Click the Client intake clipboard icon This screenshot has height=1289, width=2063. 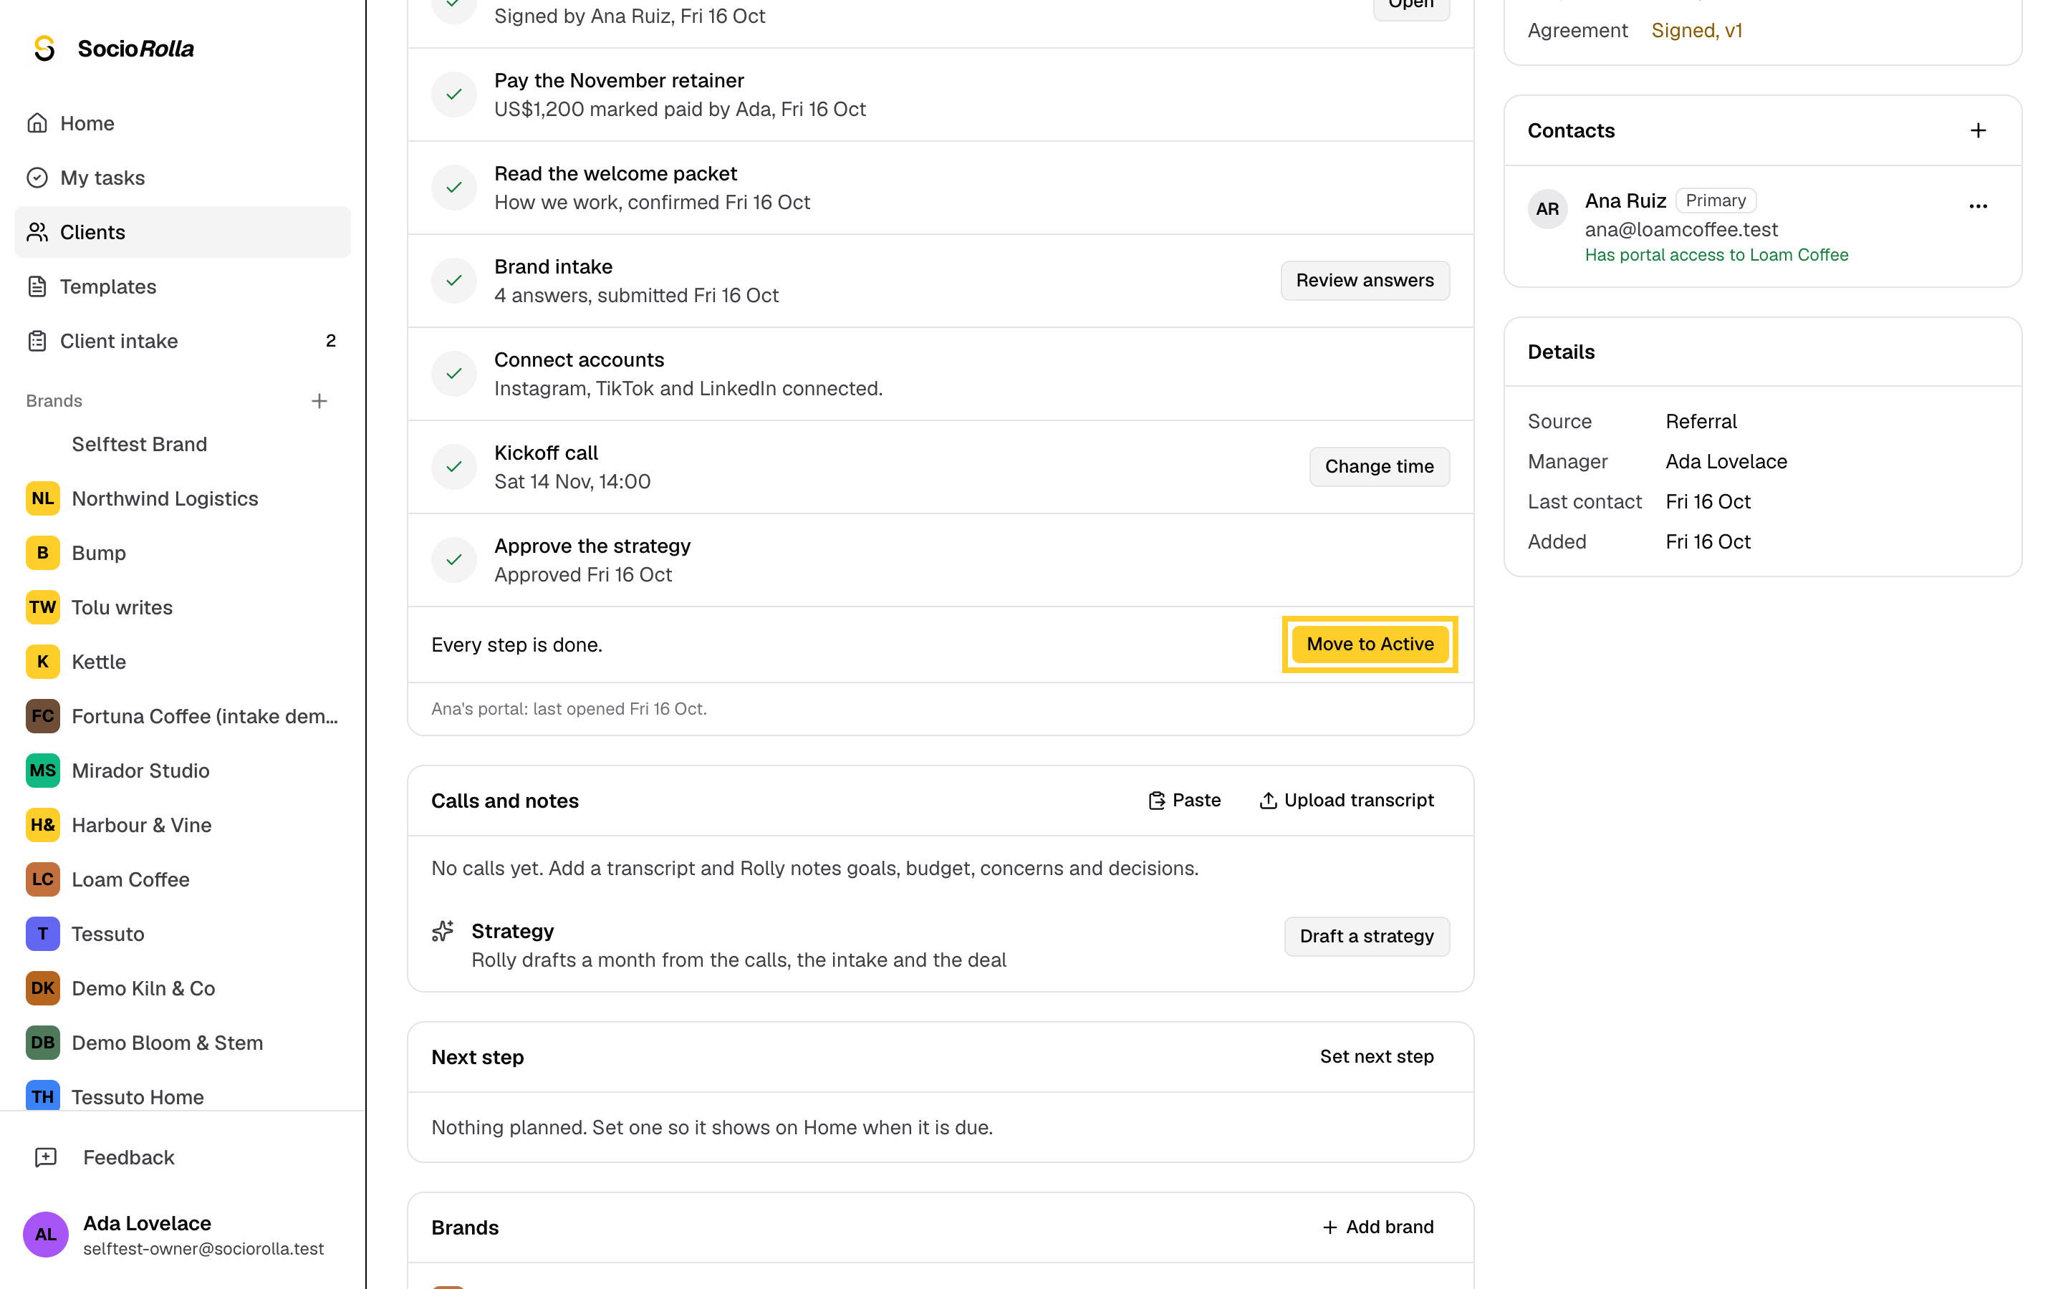[37, 341]
